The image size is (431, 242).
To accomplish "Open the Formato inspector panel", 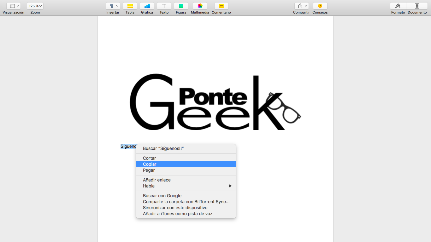I will coord(398,6).
